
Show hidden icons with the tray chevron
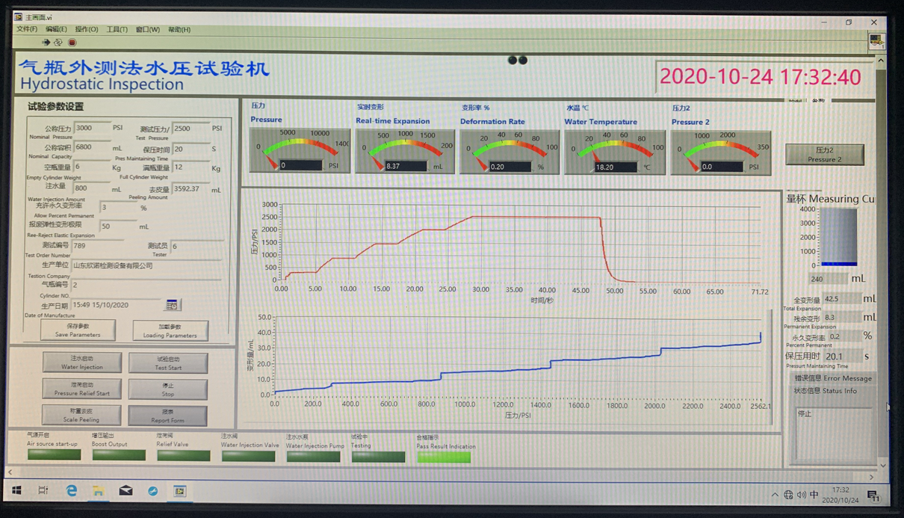point(774,495)
